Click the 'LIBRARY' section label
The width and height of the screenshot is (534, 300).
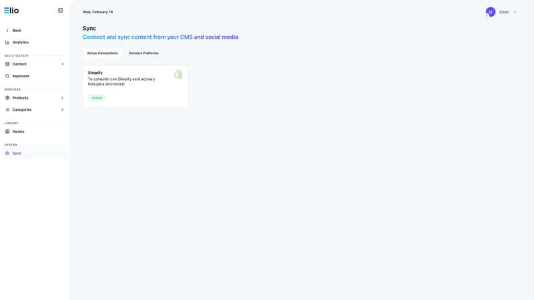[x=11, y=123]
